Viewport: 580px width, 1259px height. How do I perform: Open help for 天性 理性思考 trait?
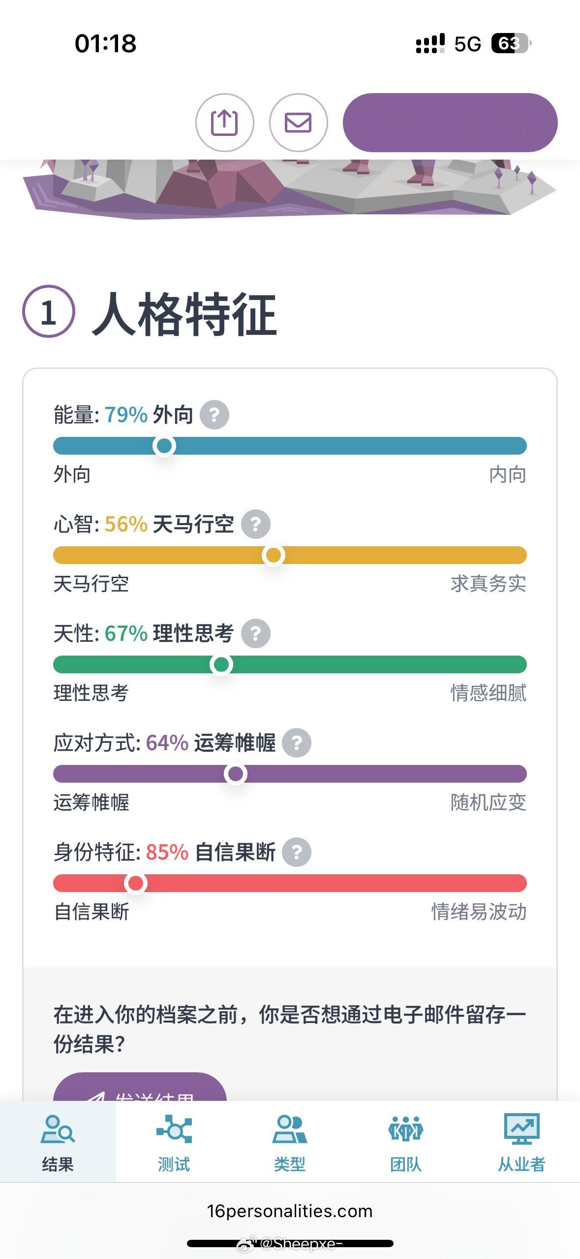coord(255,633)
